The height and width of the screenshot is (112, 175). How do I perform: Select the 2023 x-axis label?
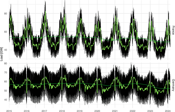tap(150, 111)
